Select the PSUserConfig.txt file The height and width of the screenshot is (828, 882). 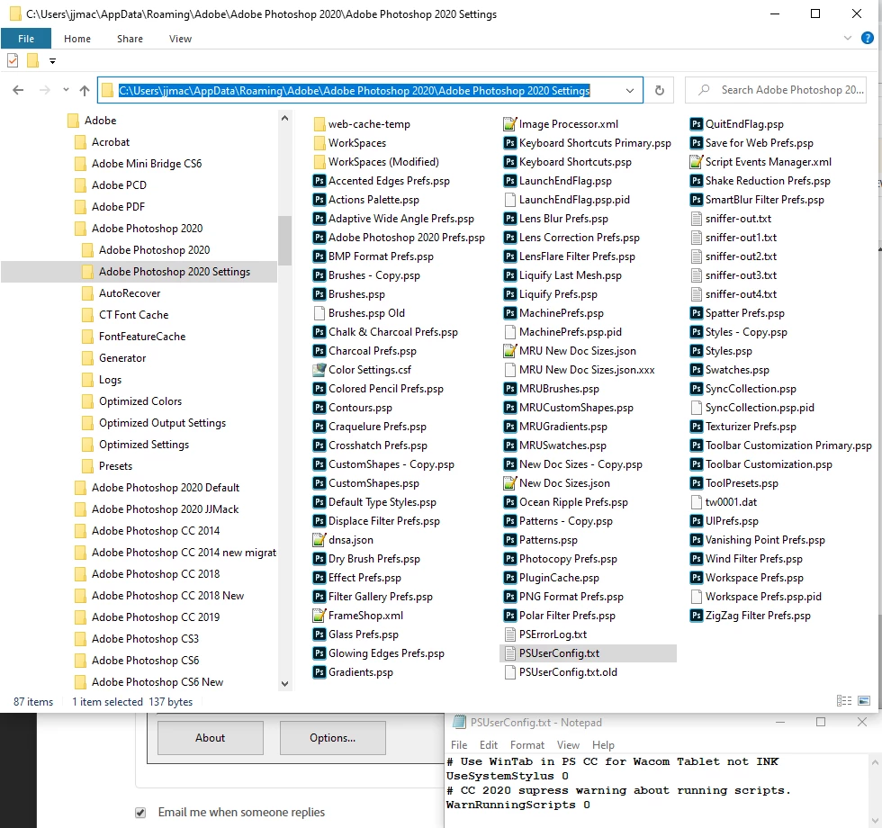(588, 653)
